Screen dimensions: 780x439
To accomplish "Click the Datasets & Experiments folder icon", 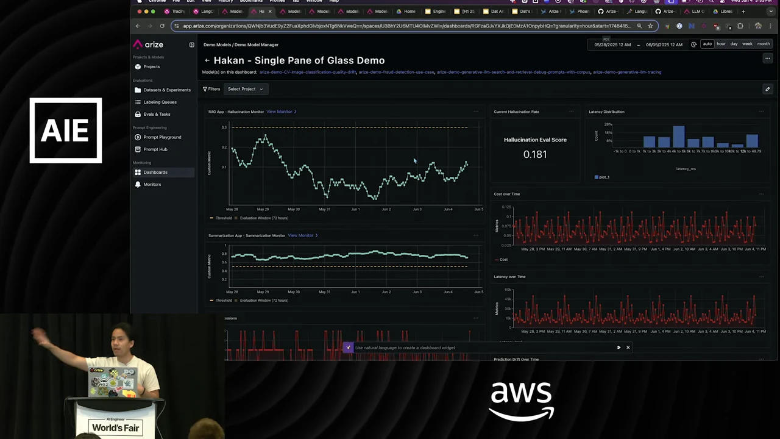I will (x=138, y=90).
